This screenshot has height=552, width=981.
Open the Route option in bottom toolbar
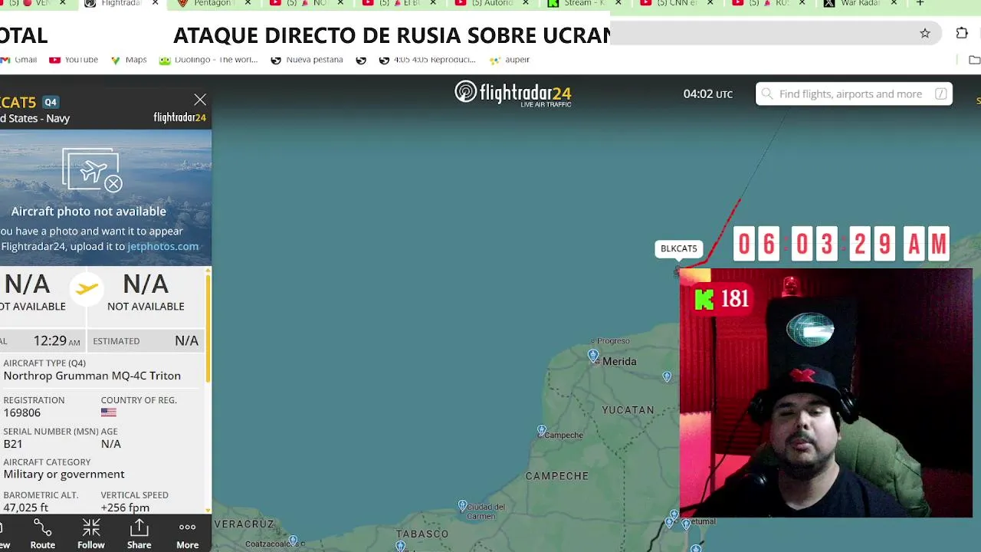[43, 534]
